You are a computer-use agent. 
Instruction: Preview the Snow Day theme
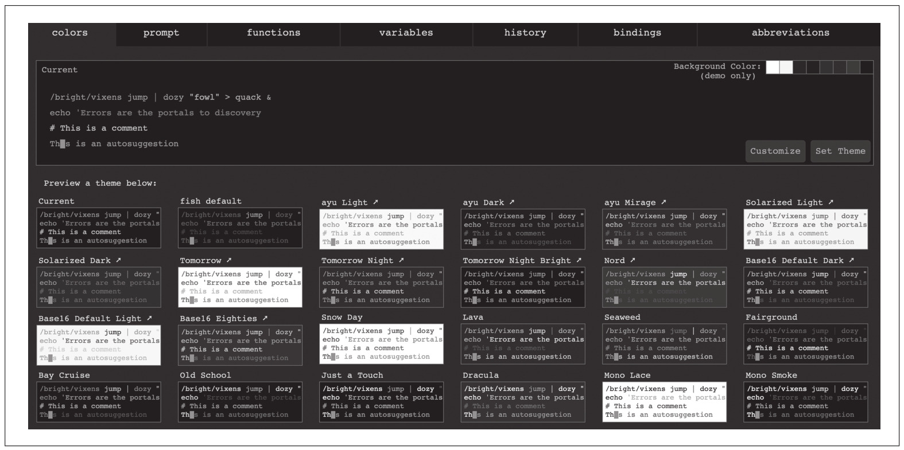click(381, 343)
